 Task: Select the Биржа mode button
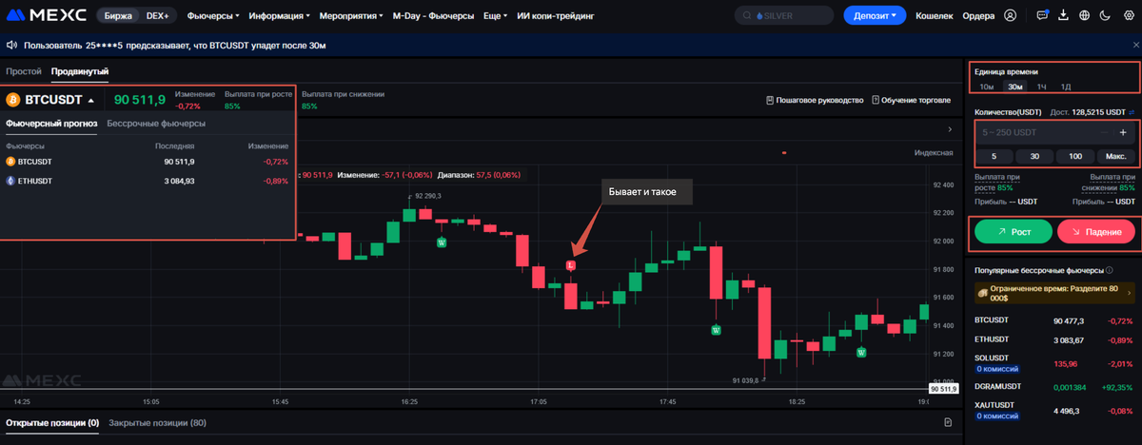click(x=119, y=16)
